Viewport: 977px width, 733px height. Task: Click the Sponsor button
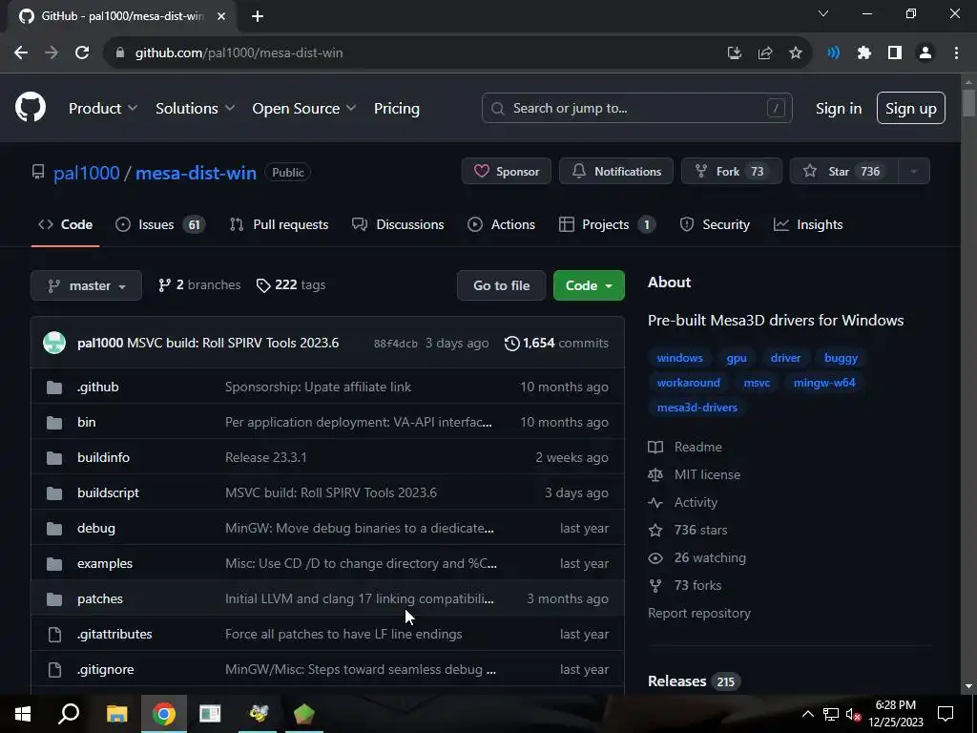tap(507, 172)
